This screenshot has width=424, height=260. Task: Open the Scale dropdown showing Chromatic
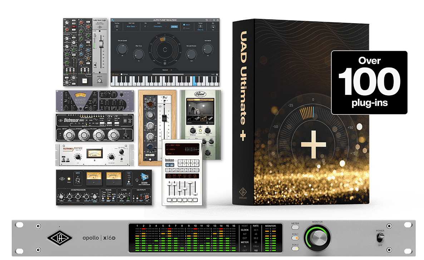pyautogui.click(x=160, y=26)
